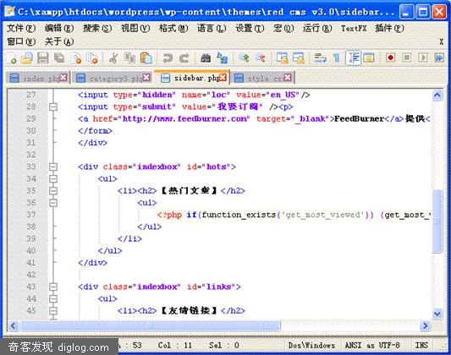Click the Zoom In toolbar icon
Image resolution: width=451 pixels, height=355 pixels.
tap(244, 58)
